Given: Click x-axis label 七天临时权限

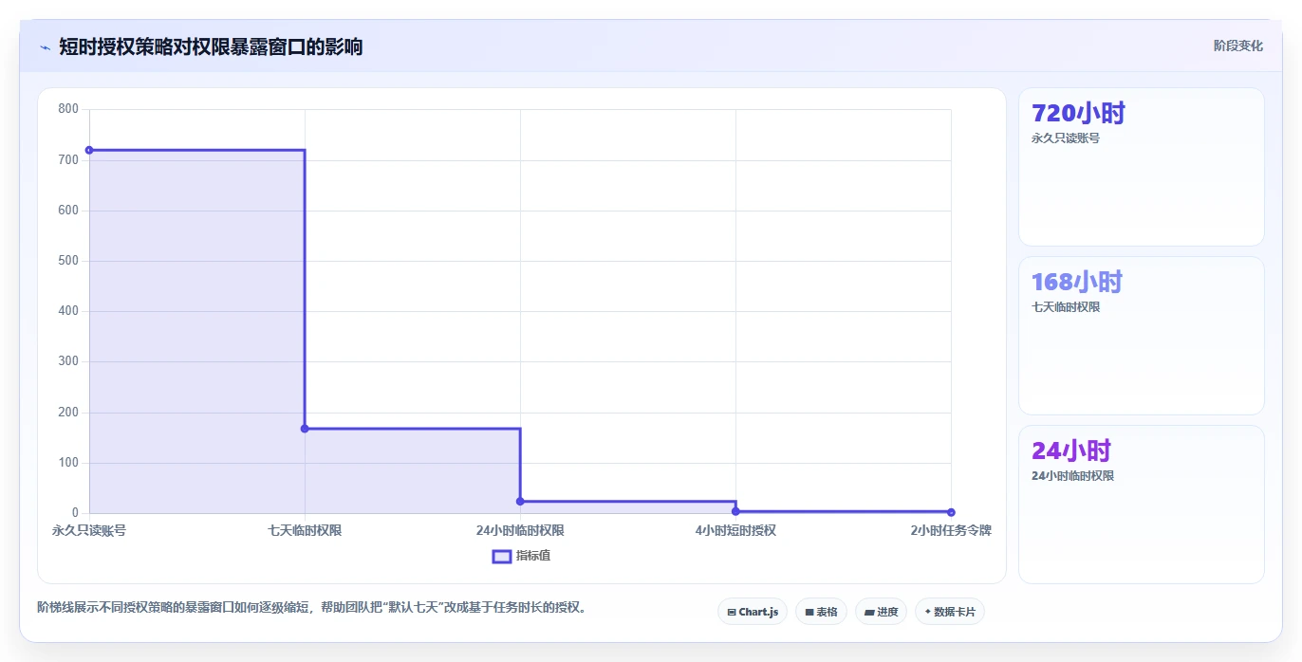Looking at the screenshot, I should [305, 531].
